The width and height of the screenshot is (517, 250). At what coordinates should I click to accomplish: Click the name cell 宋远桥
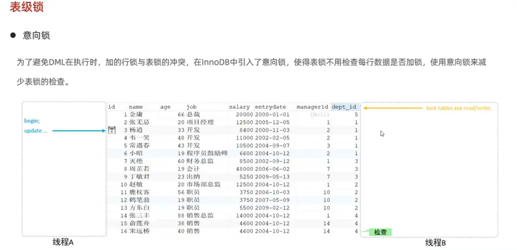pyautogui.click(x=139, y=231)
